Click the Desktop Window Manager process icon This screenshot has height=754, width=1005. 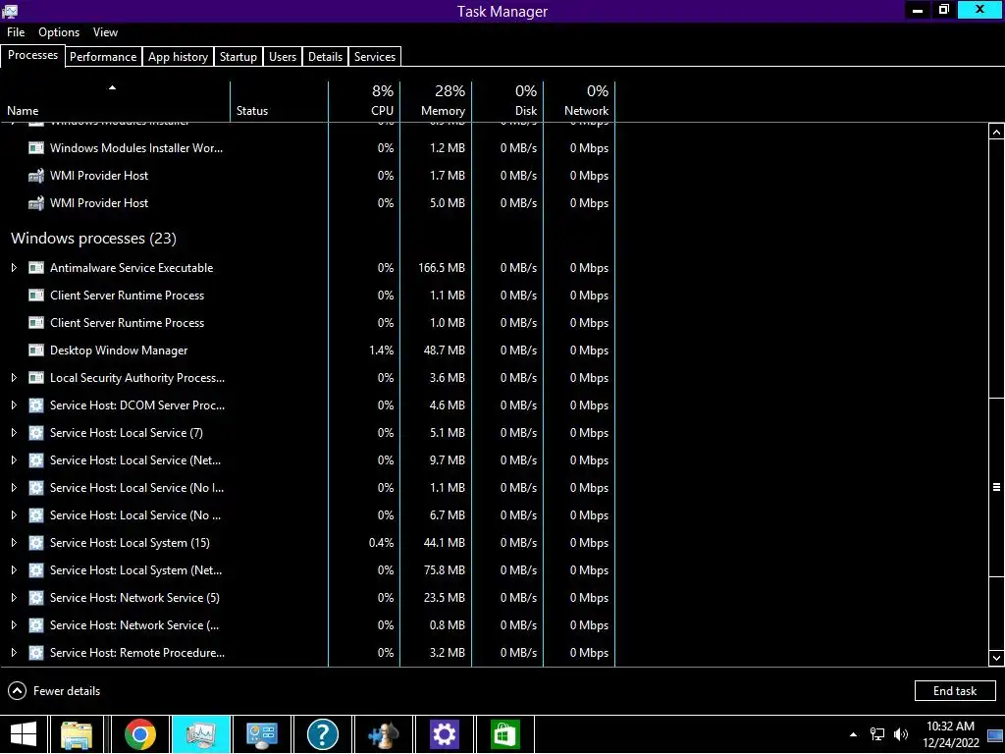36,350
